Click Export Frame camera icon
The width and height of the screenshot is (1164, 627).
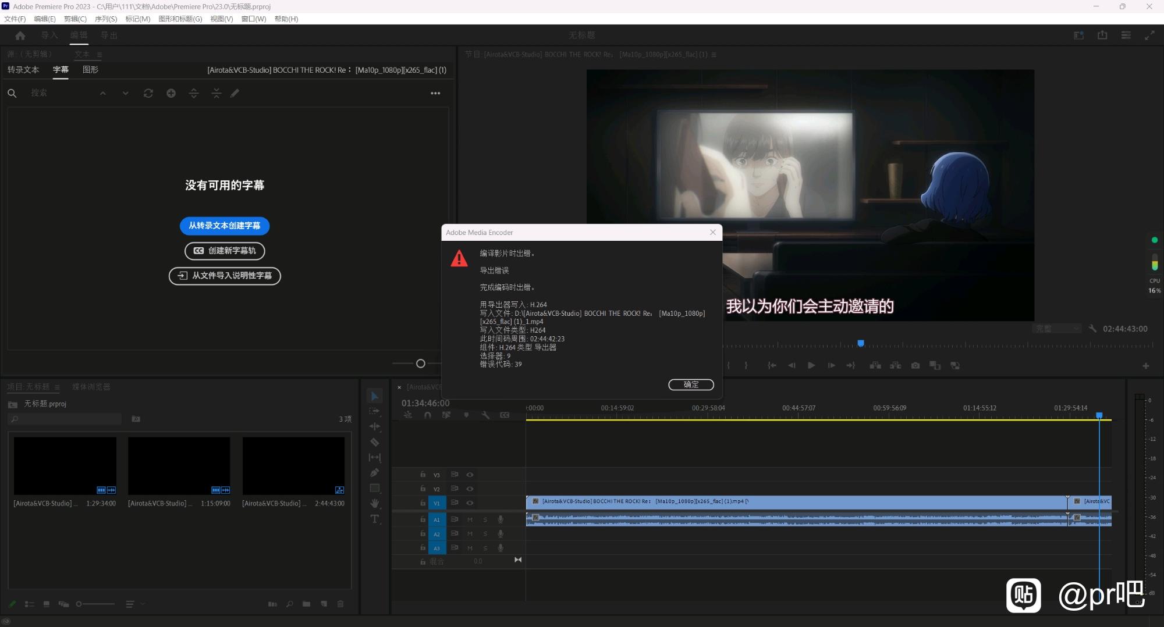(915, 365)
